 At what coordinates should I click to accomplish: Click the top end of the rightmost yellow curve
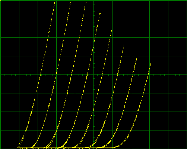[150, 64]
